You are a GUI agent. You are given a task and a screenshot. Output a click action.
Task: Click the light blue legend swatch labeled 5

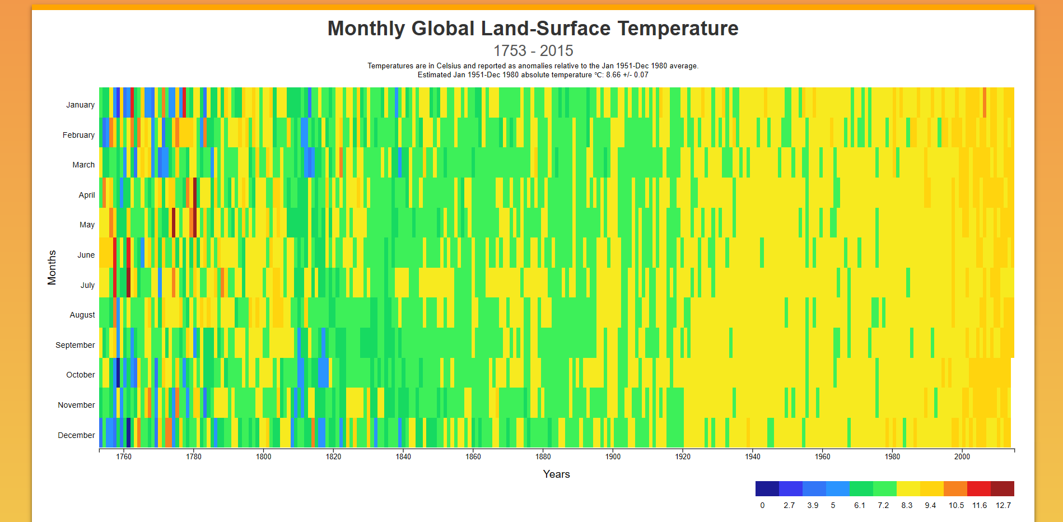[x=837, y=488]
